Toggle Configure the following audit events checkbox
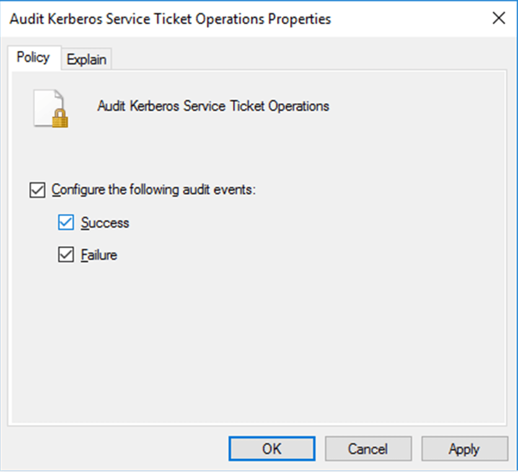 click(37, 190)
